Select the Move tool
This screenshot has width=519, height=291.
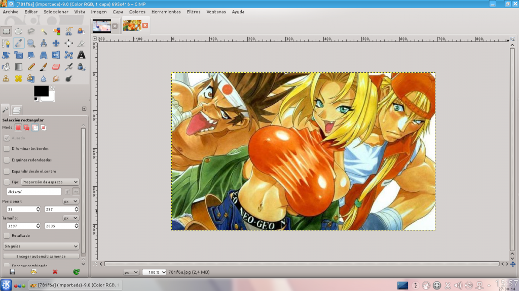tap(56, 44)
